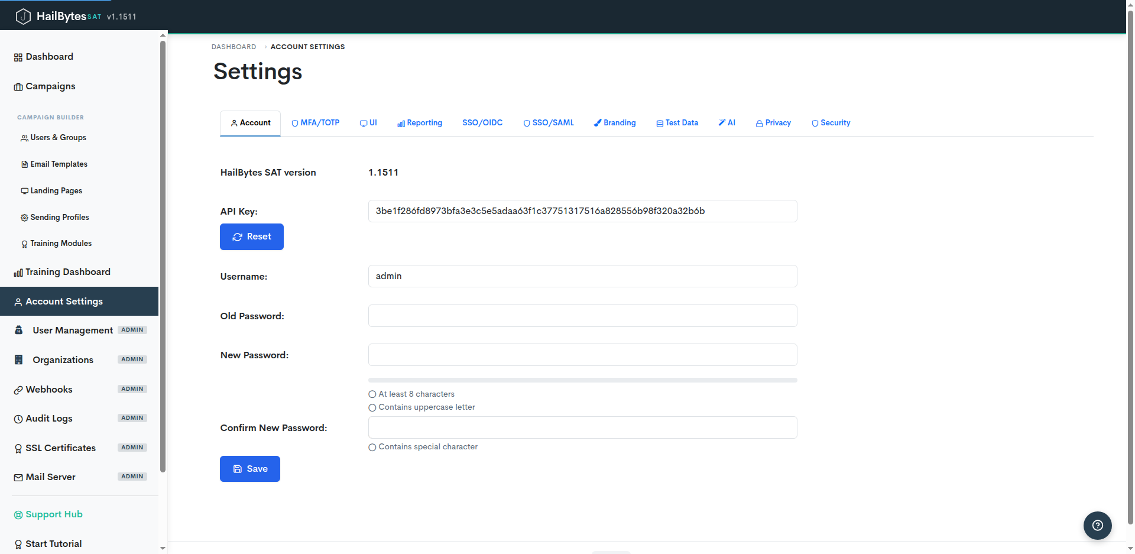Click the sidebar scroll up arrow
The height and width of the screenshot is (554, 1135).
[x=163, y=35]
